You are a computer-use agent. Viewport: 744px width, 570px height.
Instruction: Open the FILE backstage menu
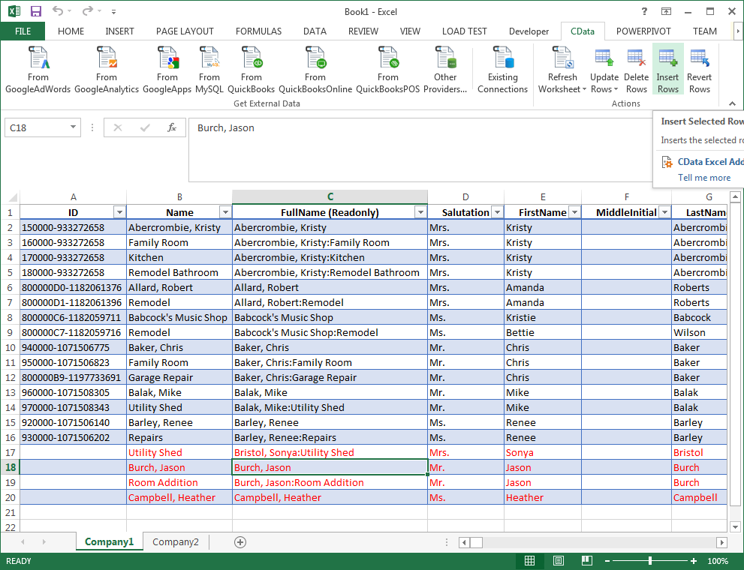(23, 31)
